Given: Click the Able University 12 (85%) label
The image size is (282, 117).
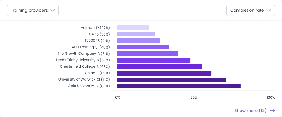Looking at the screenshot, I should (x=89, y=86).
